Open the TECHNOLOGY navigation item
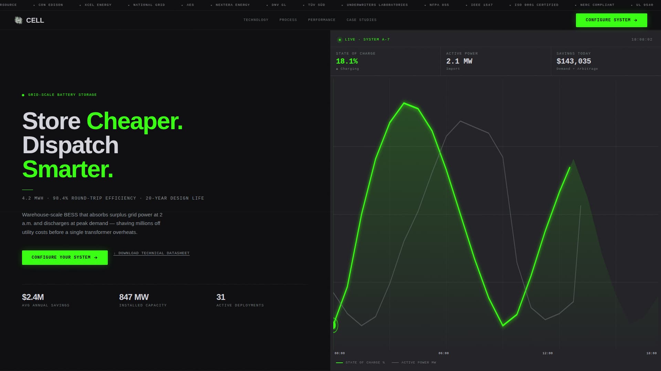The width and height of the screenshot is (661, 371). pos(255,20)
